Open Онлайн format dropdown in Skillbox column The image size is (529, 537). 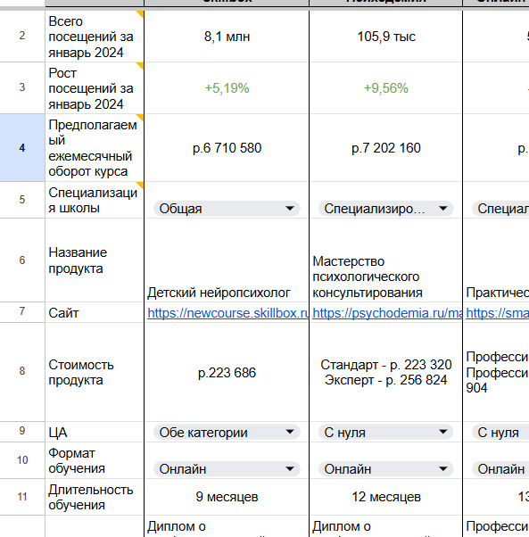(227, 469)
